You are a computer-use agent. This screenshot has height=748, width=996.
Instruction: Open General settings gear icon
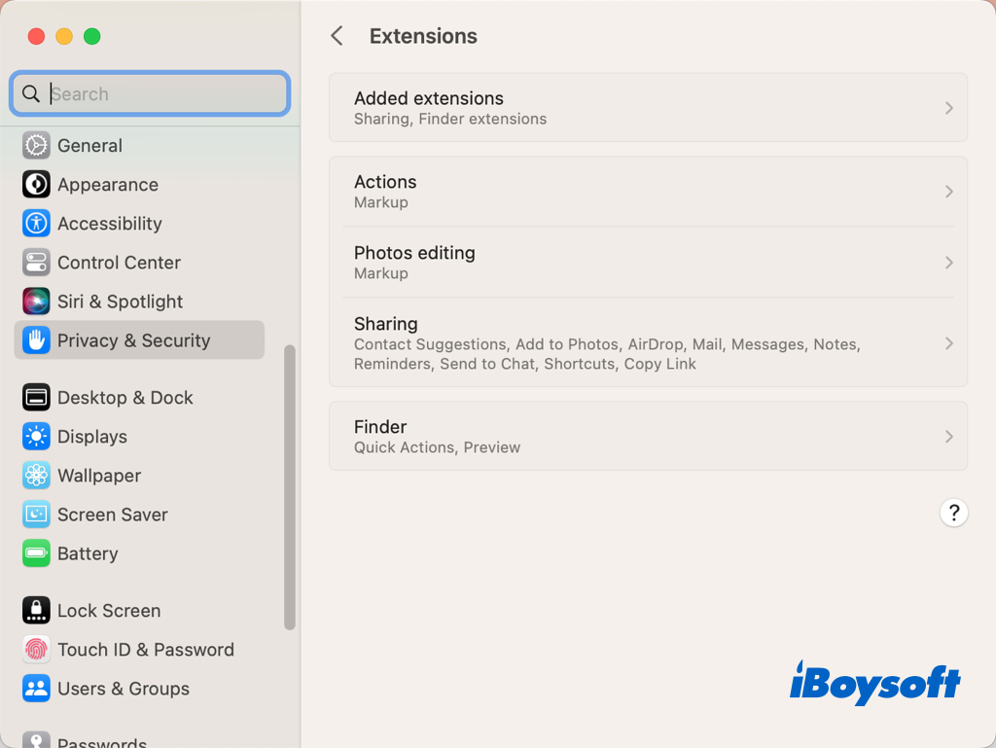(x=36, y=146)
